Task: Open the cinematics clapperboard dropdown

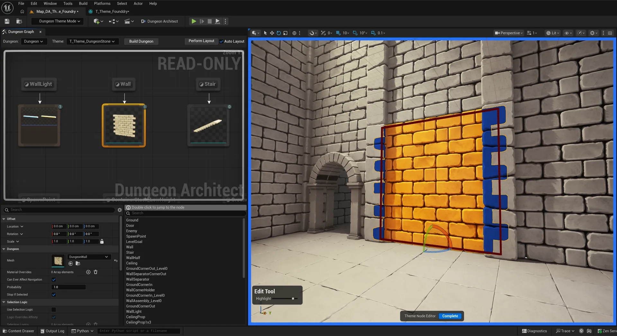Action: 129,21
